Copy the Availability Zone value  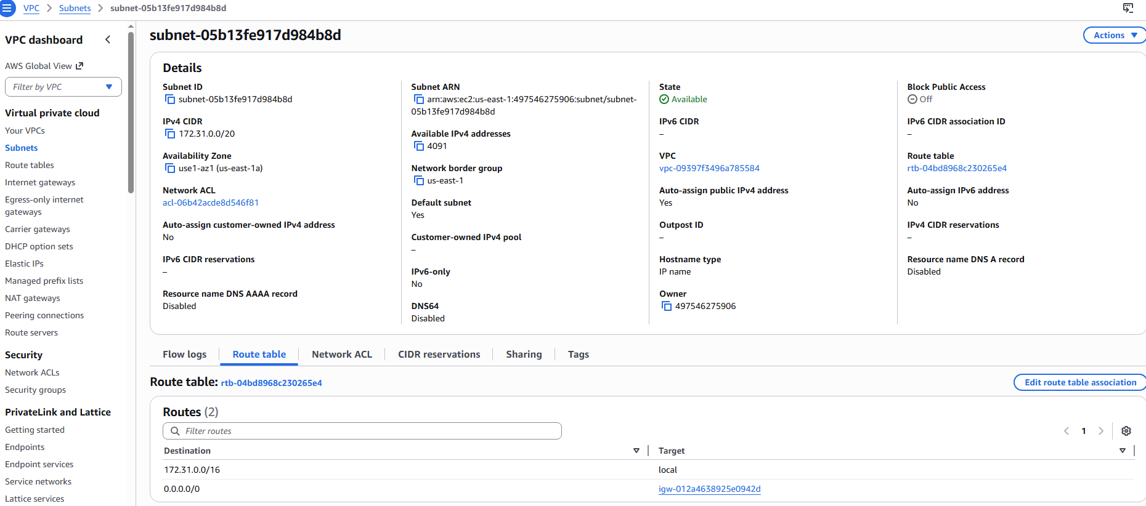click(170, 169)
